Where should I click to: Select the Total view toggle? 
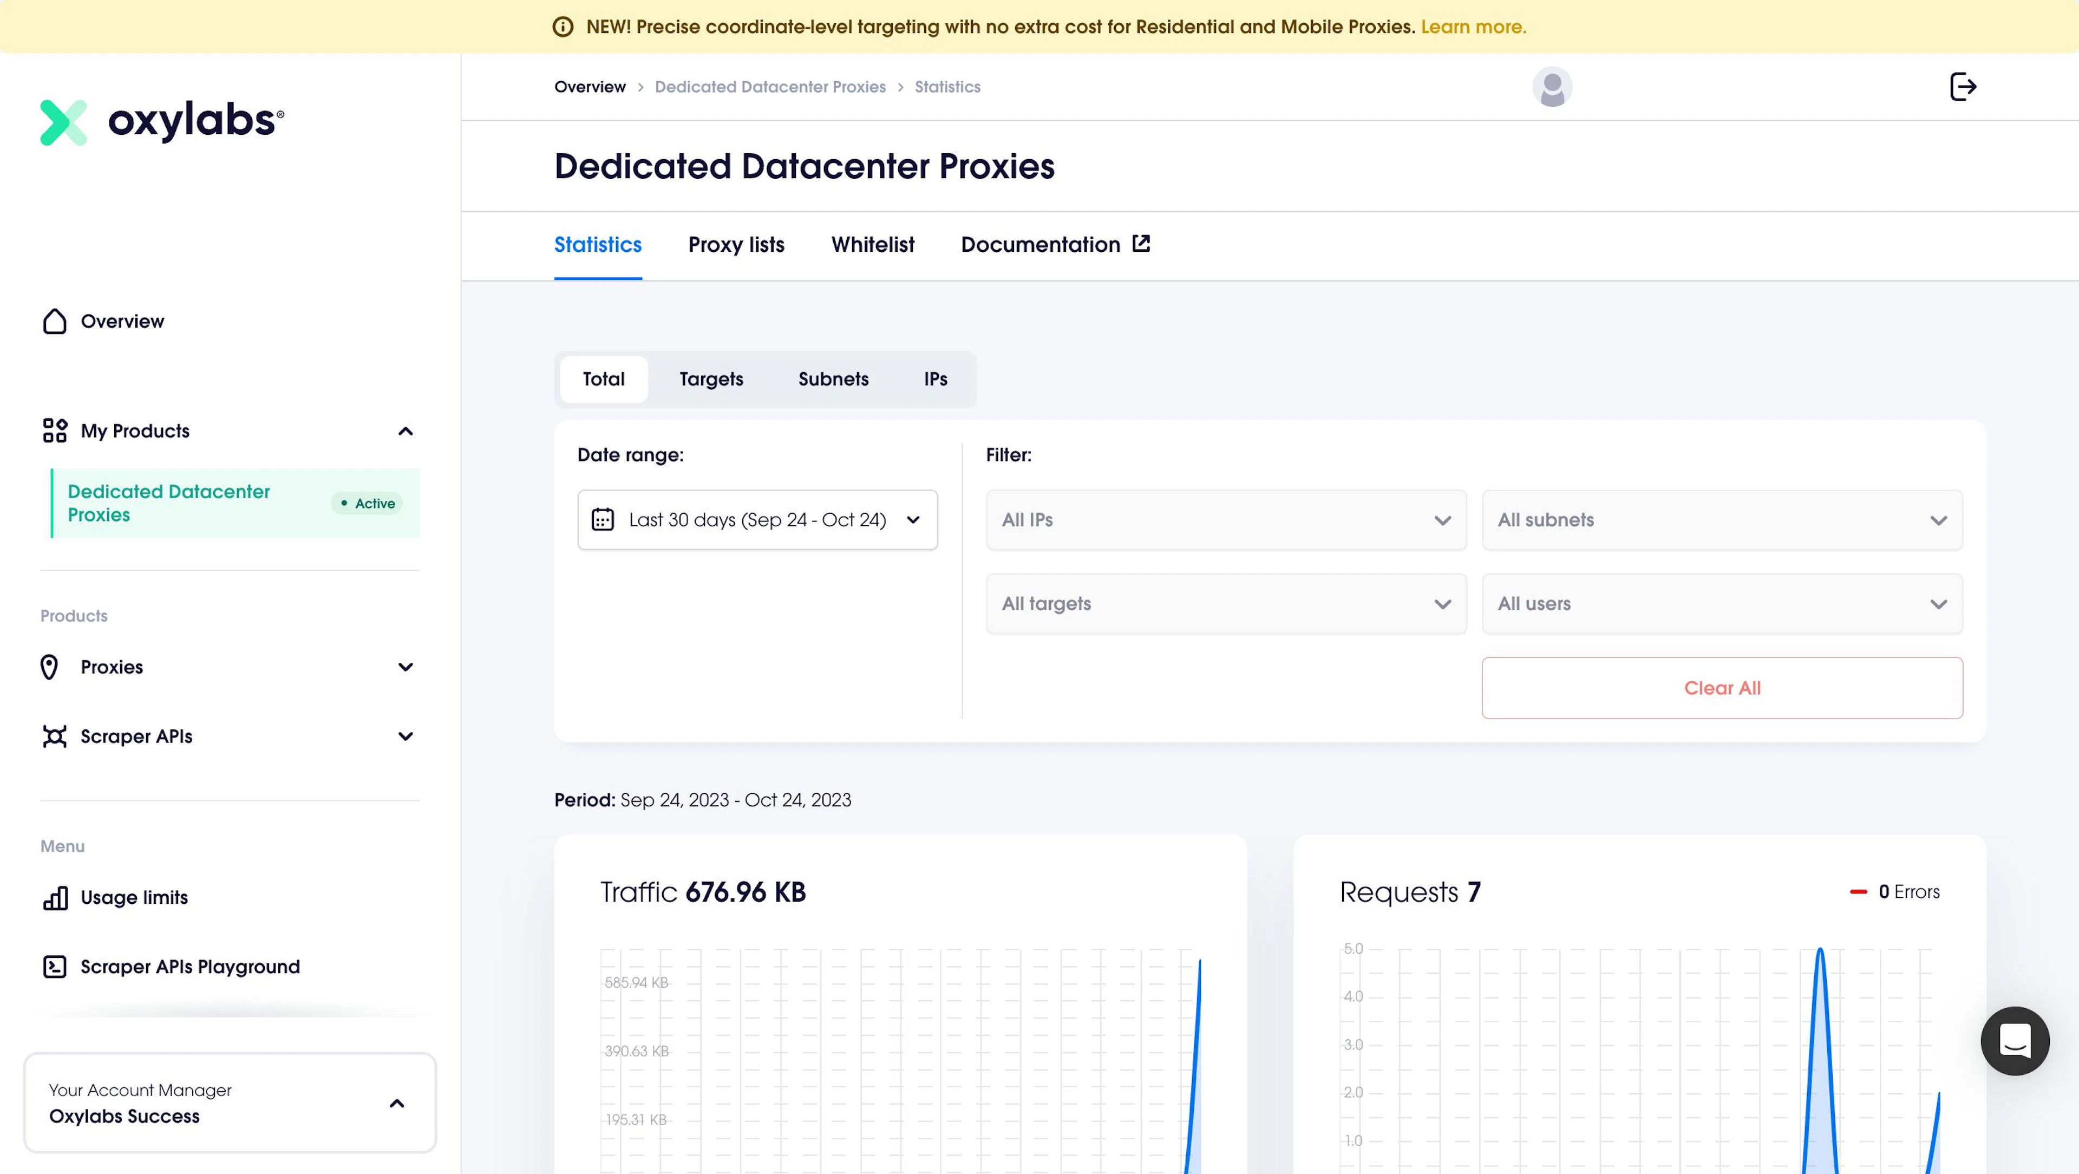coord(604,380)
